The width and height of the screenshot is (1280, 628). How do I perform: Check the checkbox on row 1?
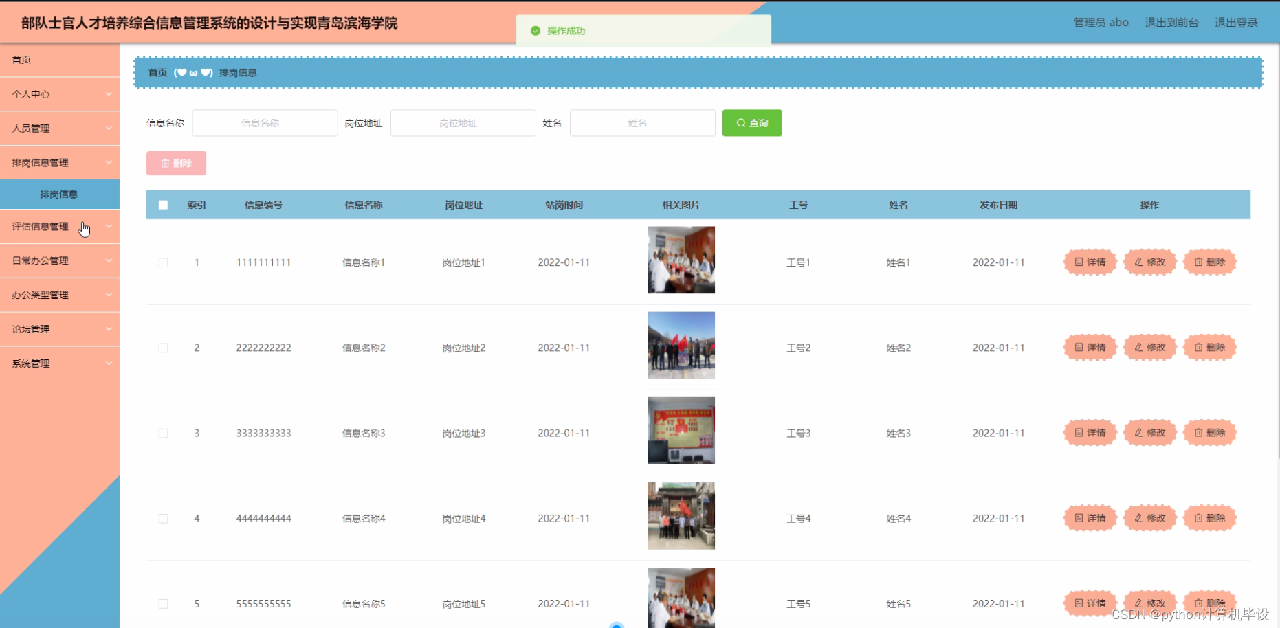[163, 262]
